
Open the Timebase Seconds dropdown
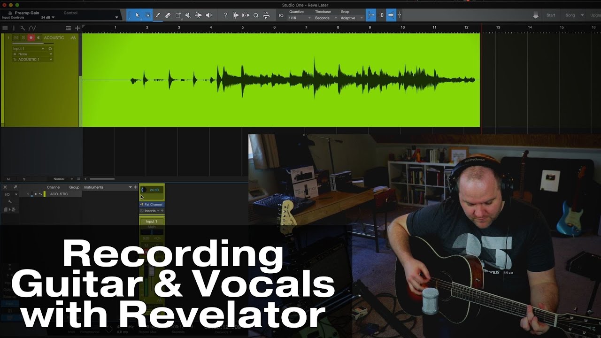(x=325, y=18)
